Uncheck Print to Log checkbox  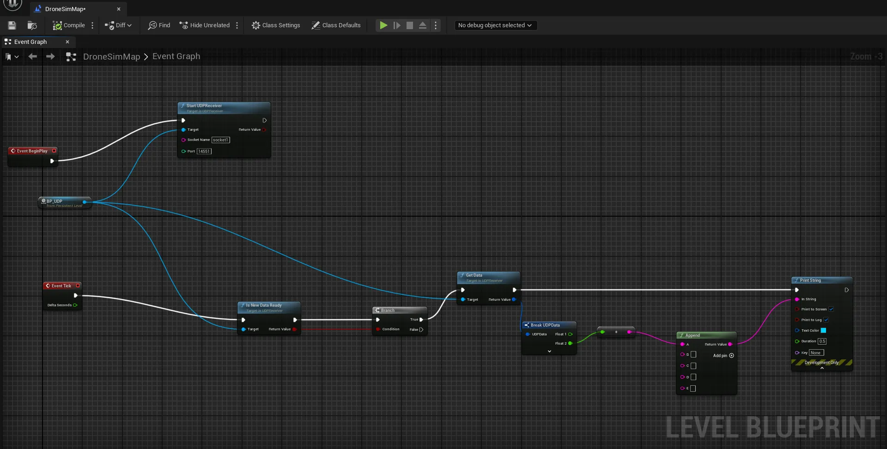point(826,320)
